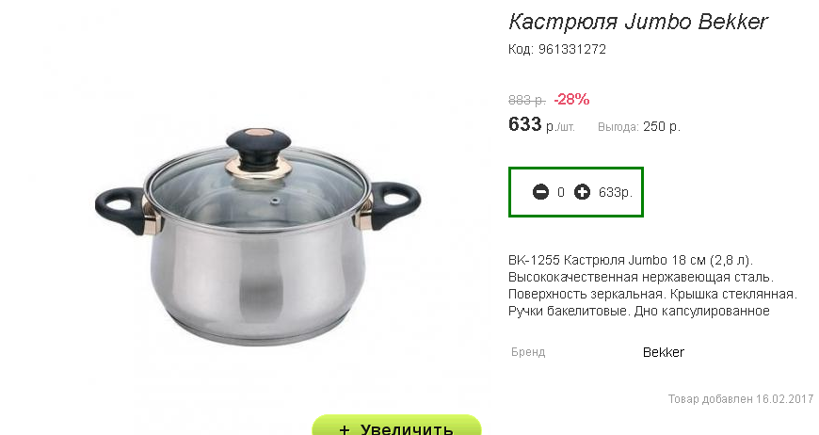The image size is (819, 435).
Task: Open the Bekker brand link
Action: click(x=664, y=352)
